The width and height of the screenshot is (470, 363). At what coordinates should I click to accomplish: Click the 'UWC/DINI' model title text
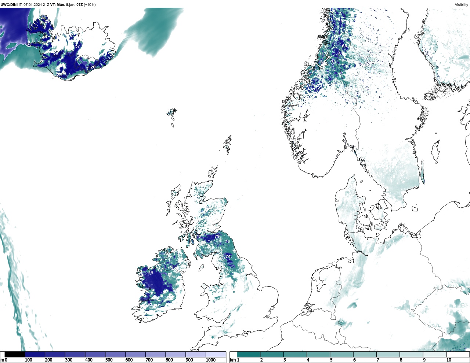9,5
